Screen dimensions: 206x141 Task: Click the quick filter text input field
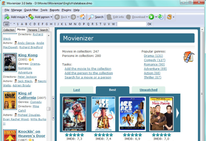click(132, 24)
